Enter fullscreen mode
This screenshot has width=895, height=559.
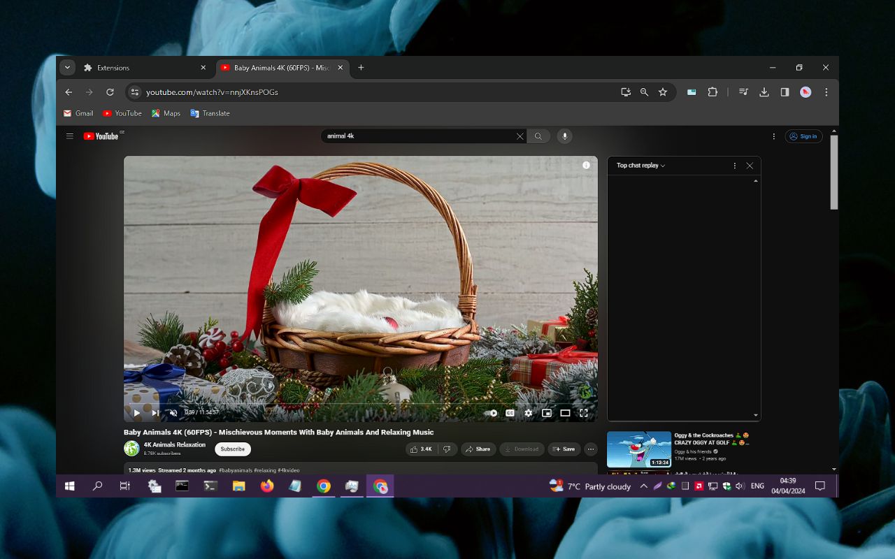584,413
